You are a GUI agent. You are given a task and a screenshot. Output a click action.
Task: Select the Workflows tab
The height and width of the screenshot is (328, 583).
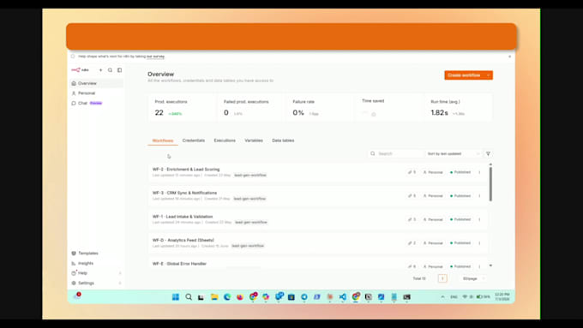tap(163, 140)
